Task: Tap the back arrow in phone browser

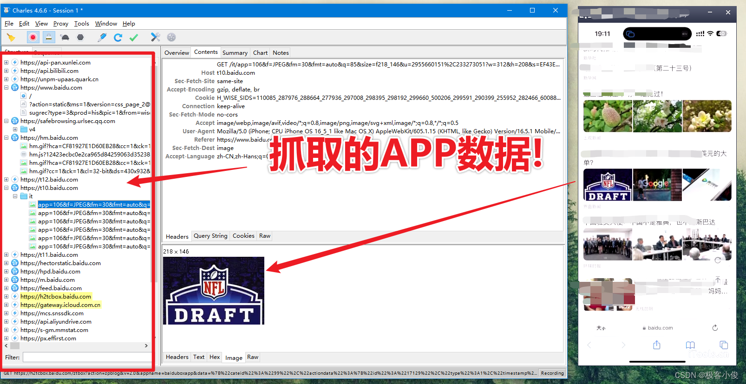Action: 589,345
